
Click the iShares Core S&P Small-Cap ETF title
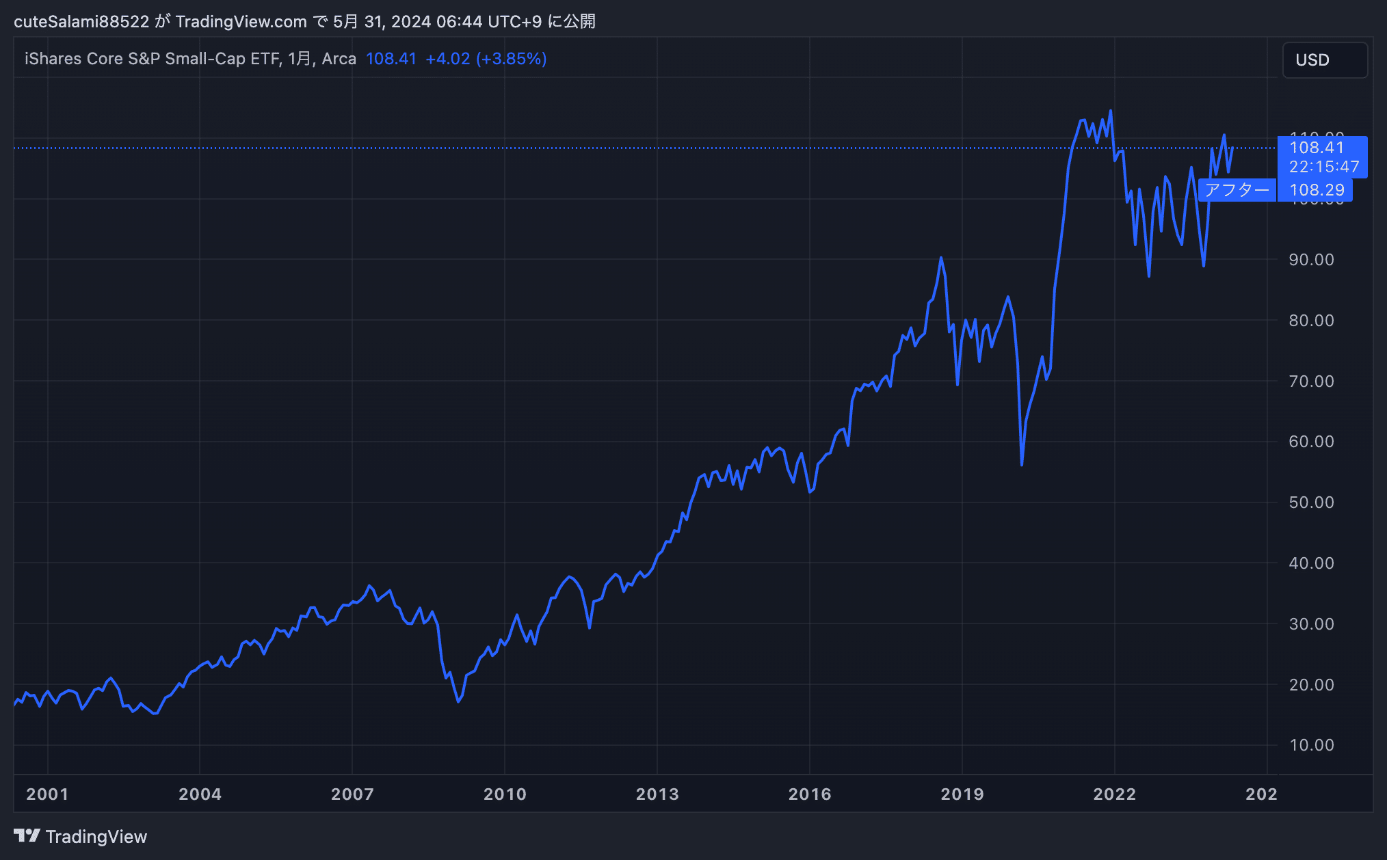152,59
